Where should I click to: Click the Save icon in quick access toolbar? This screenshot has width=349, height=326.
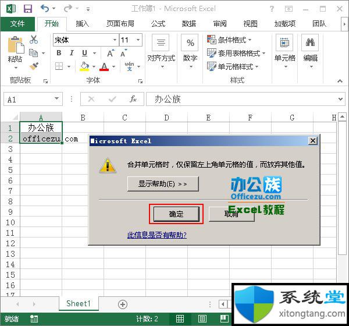coord(28,9)
